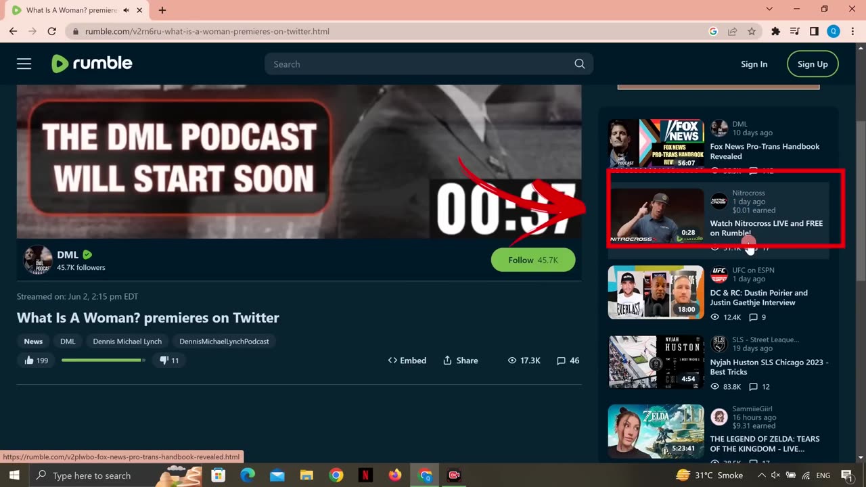Open media control icon in toolbar
Screen dimensions: 866x487
(x=795, y=31)
